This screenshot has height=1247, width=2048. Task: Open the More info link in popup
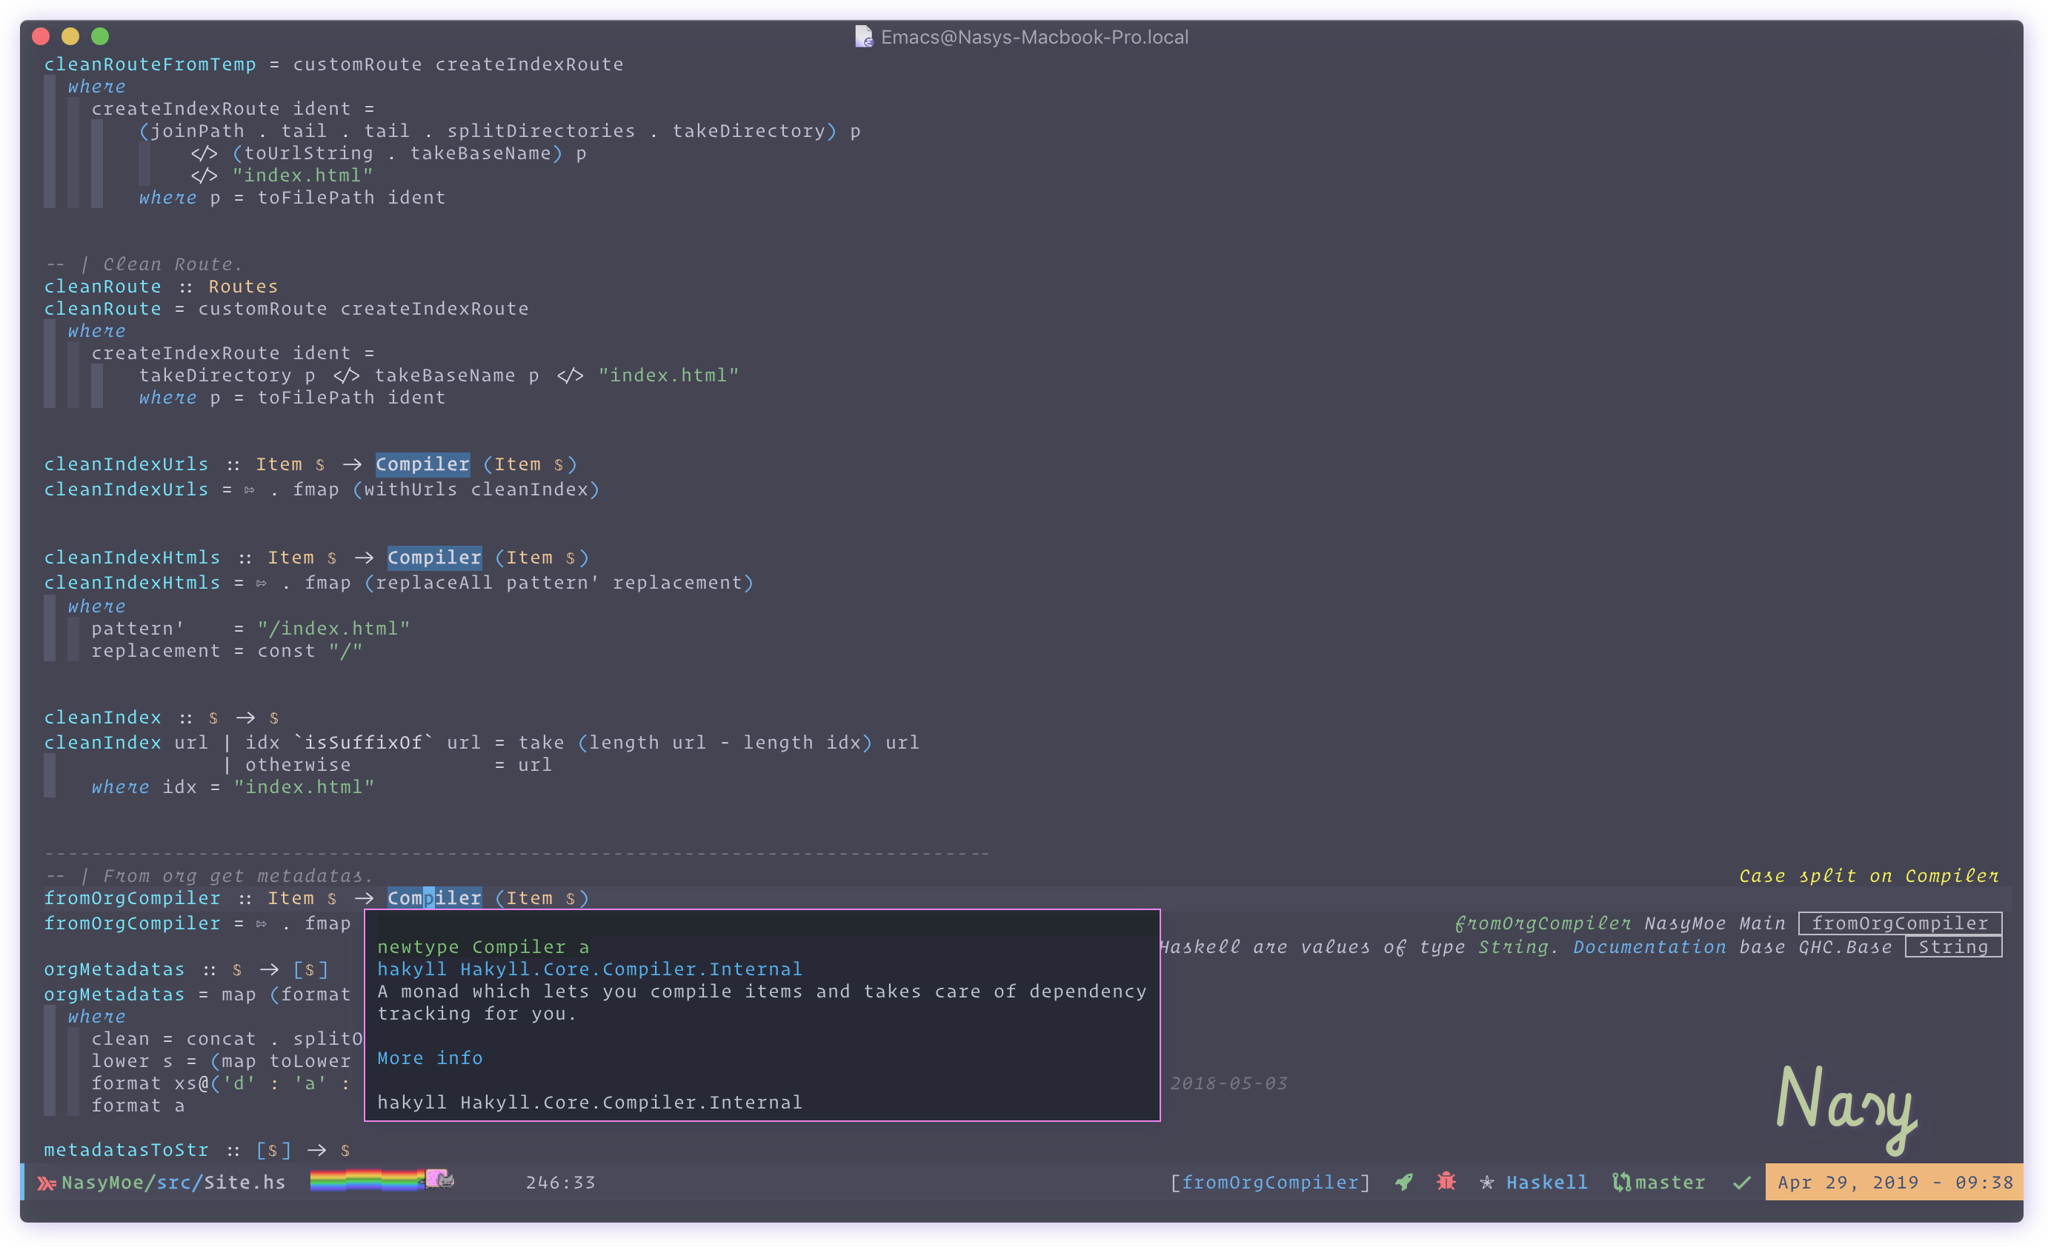point(430,1057)
